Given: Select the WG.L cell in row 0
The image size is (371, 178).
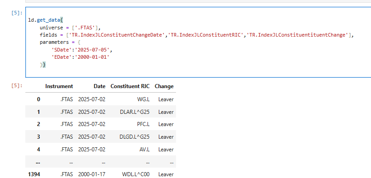Looking at the screenshot, I should click(143, 99).
